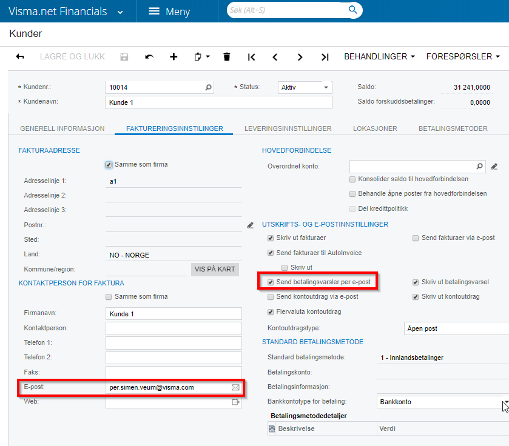Click envelope icon in E-post field

point(235,387)
